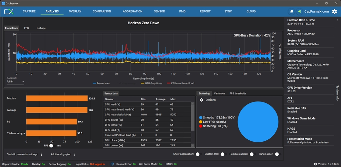Click the refresh icon beside Resizable Bar
Image resolution: width=341 pixels, height=167 pixels.
112,164
